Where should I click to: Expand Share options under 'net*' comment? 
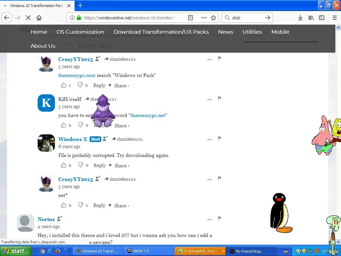point(121,206)
